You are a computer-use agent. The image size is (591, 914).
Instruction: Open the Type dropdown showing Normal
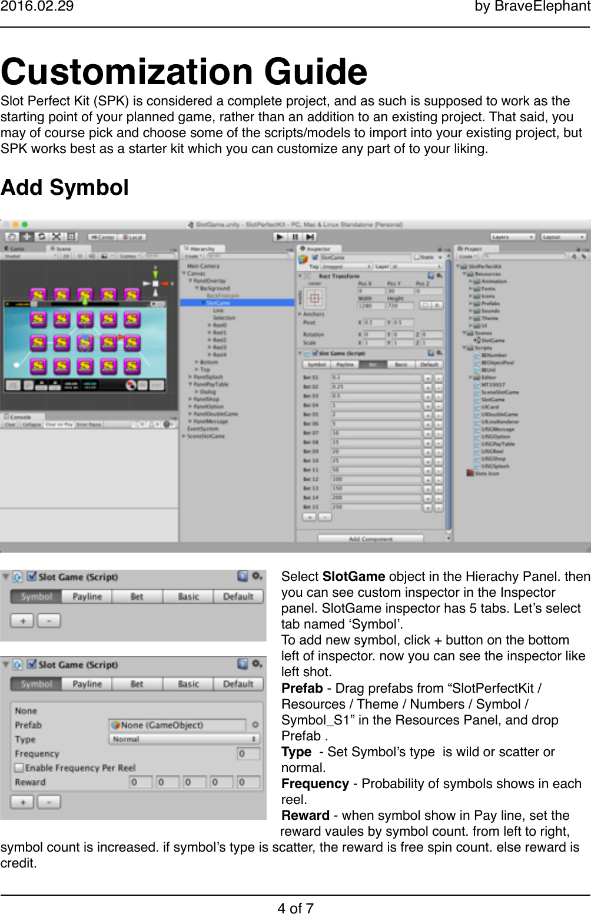click(184, 739)
